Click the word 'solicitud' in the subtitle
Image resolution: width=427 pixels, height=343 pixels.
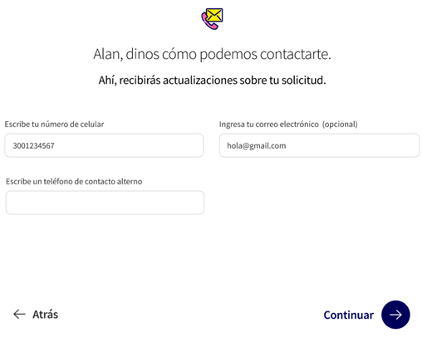(303, 81)
